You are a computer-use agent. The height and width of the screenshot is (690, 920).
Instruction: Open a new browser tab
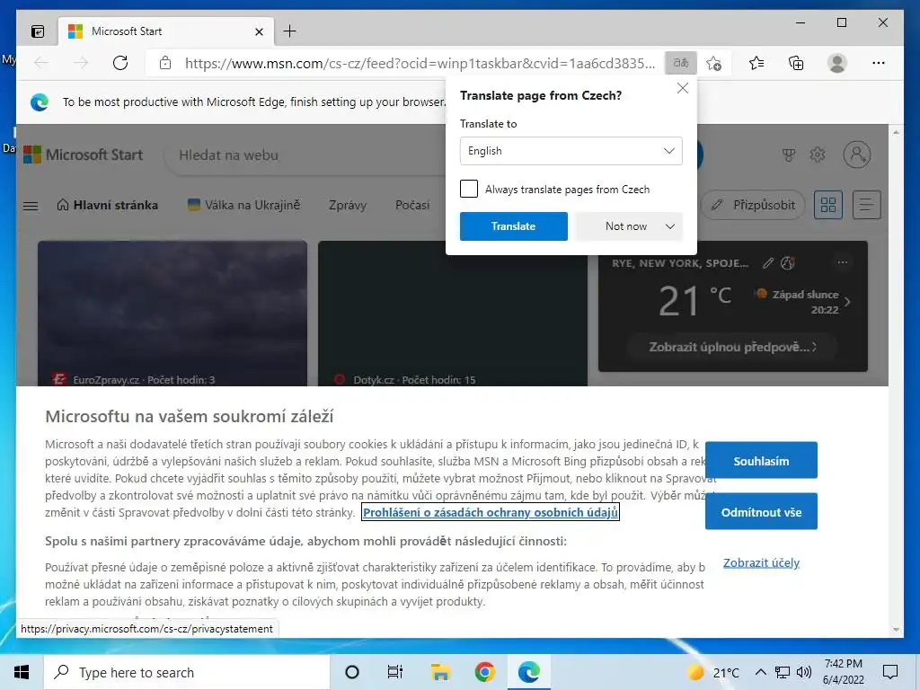[x=290, y=31]
